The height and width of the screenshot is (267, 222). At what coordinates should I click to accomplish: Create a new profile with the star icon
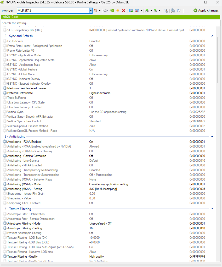click(x=118, y=10)
